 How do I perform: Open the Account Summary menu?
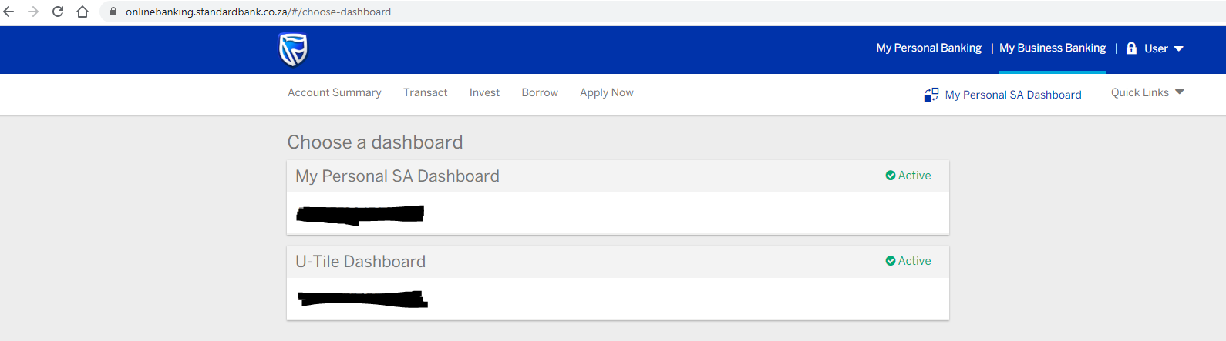pyautogui.click(x=334, y=92)
